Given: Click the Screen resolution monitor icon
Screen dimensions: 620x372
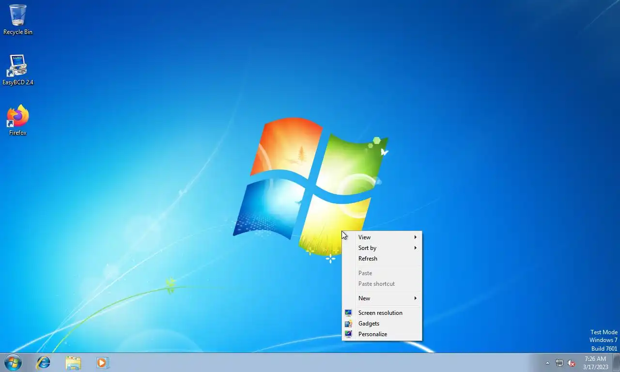Looking at the screenshot, I should [x=348, y=313].
